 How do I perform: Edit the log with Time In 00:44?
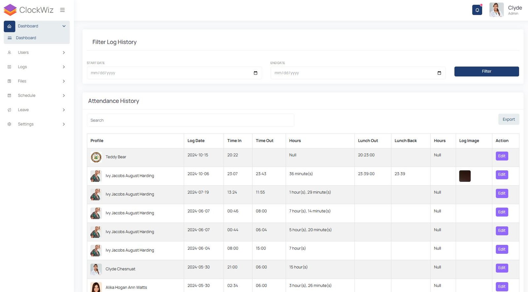pos(502,231)
